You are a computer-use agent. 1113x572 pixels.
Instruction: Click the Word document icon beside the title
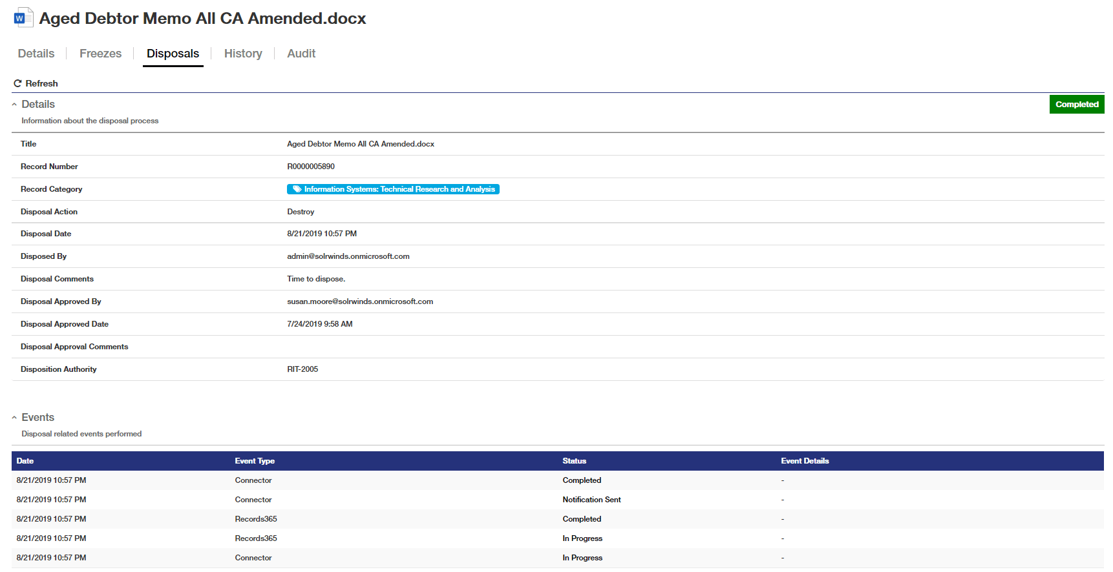pos(23,17)
